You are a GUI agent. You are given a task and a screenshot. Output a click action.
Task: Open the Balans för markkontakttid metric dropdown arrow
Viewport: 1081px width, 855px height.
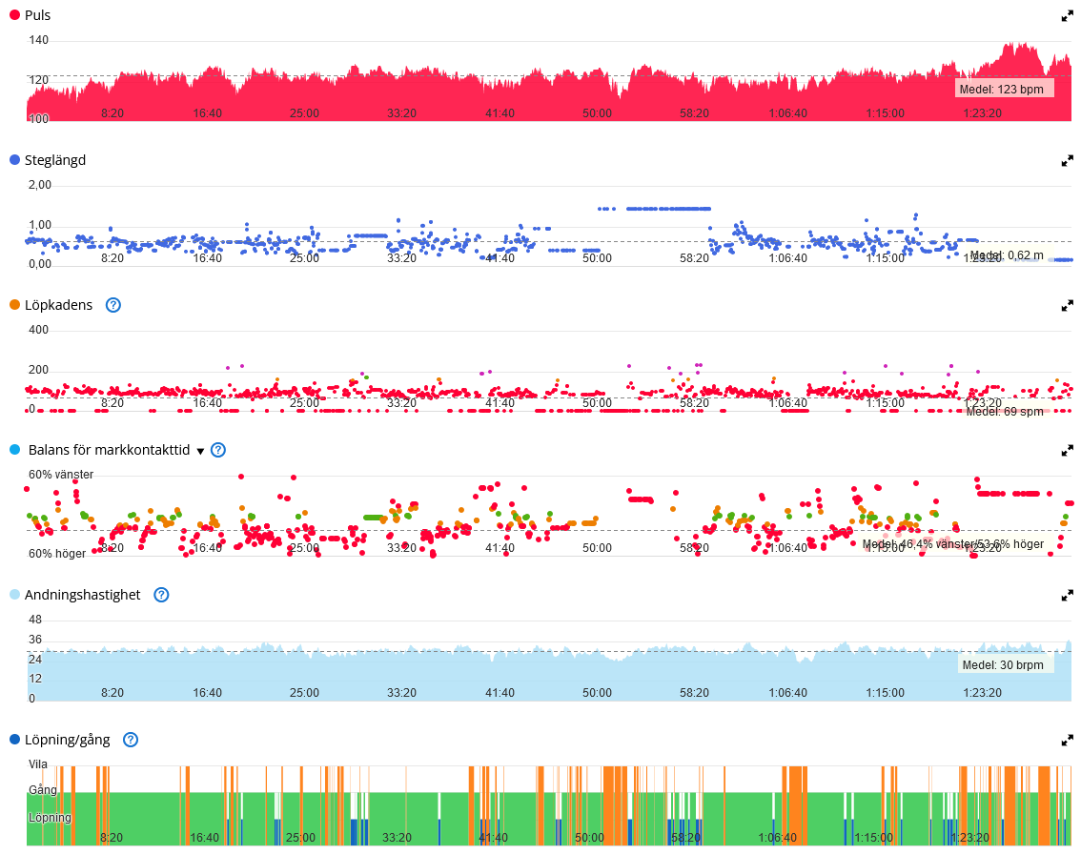[200, 451]
